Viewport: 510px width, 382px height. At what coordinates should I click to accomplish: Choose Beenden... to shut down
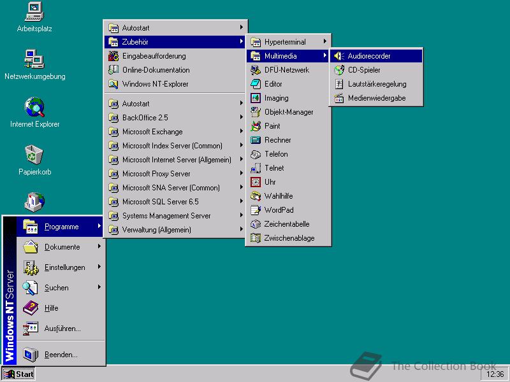point(61,355)
